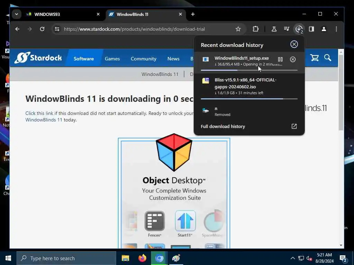Click the Bliss ISO download progress bar
The width and height of the screenshot is (354, 265).
(249, 99)
